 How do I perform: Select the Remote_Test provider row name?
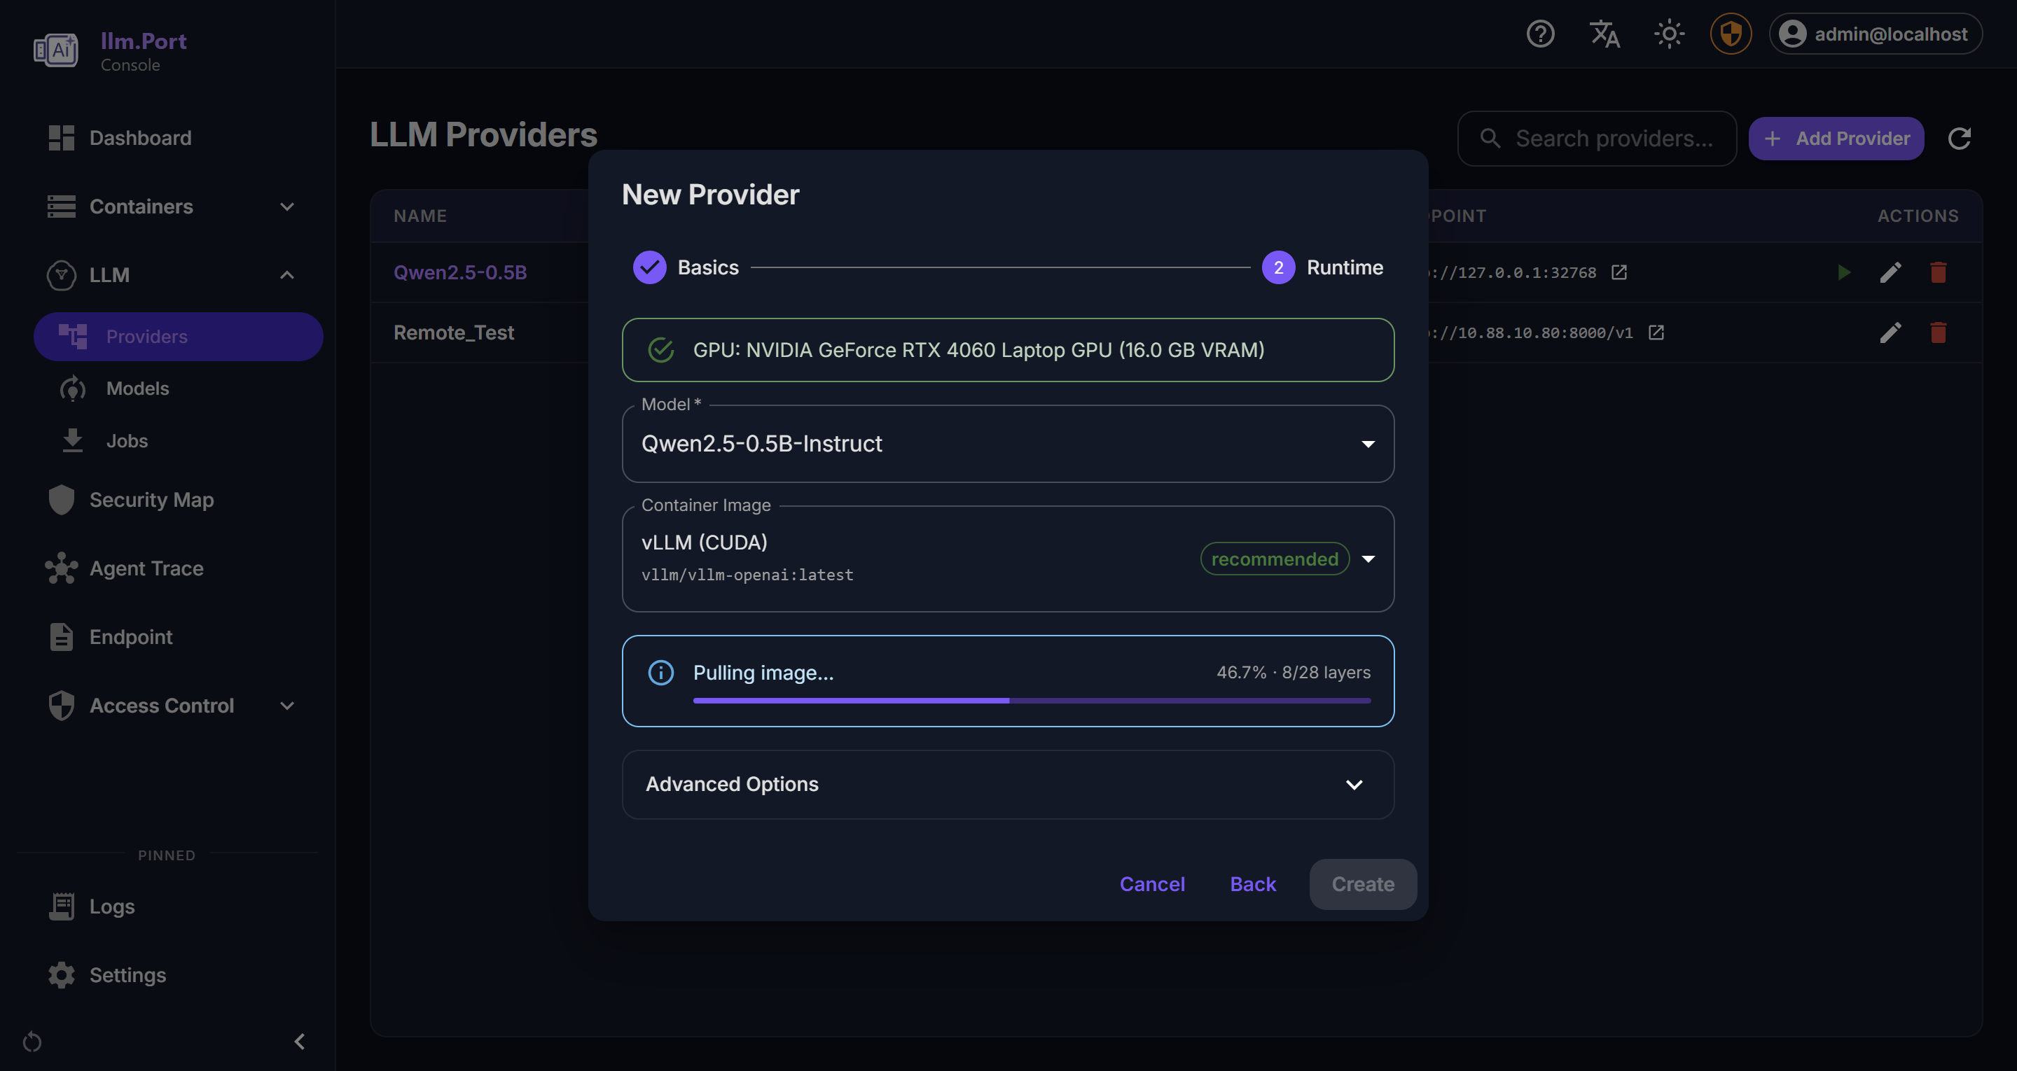coord(453,332)
